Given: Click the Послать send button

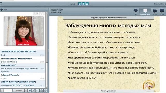Looking at the screenshot, I should [19, 91].
